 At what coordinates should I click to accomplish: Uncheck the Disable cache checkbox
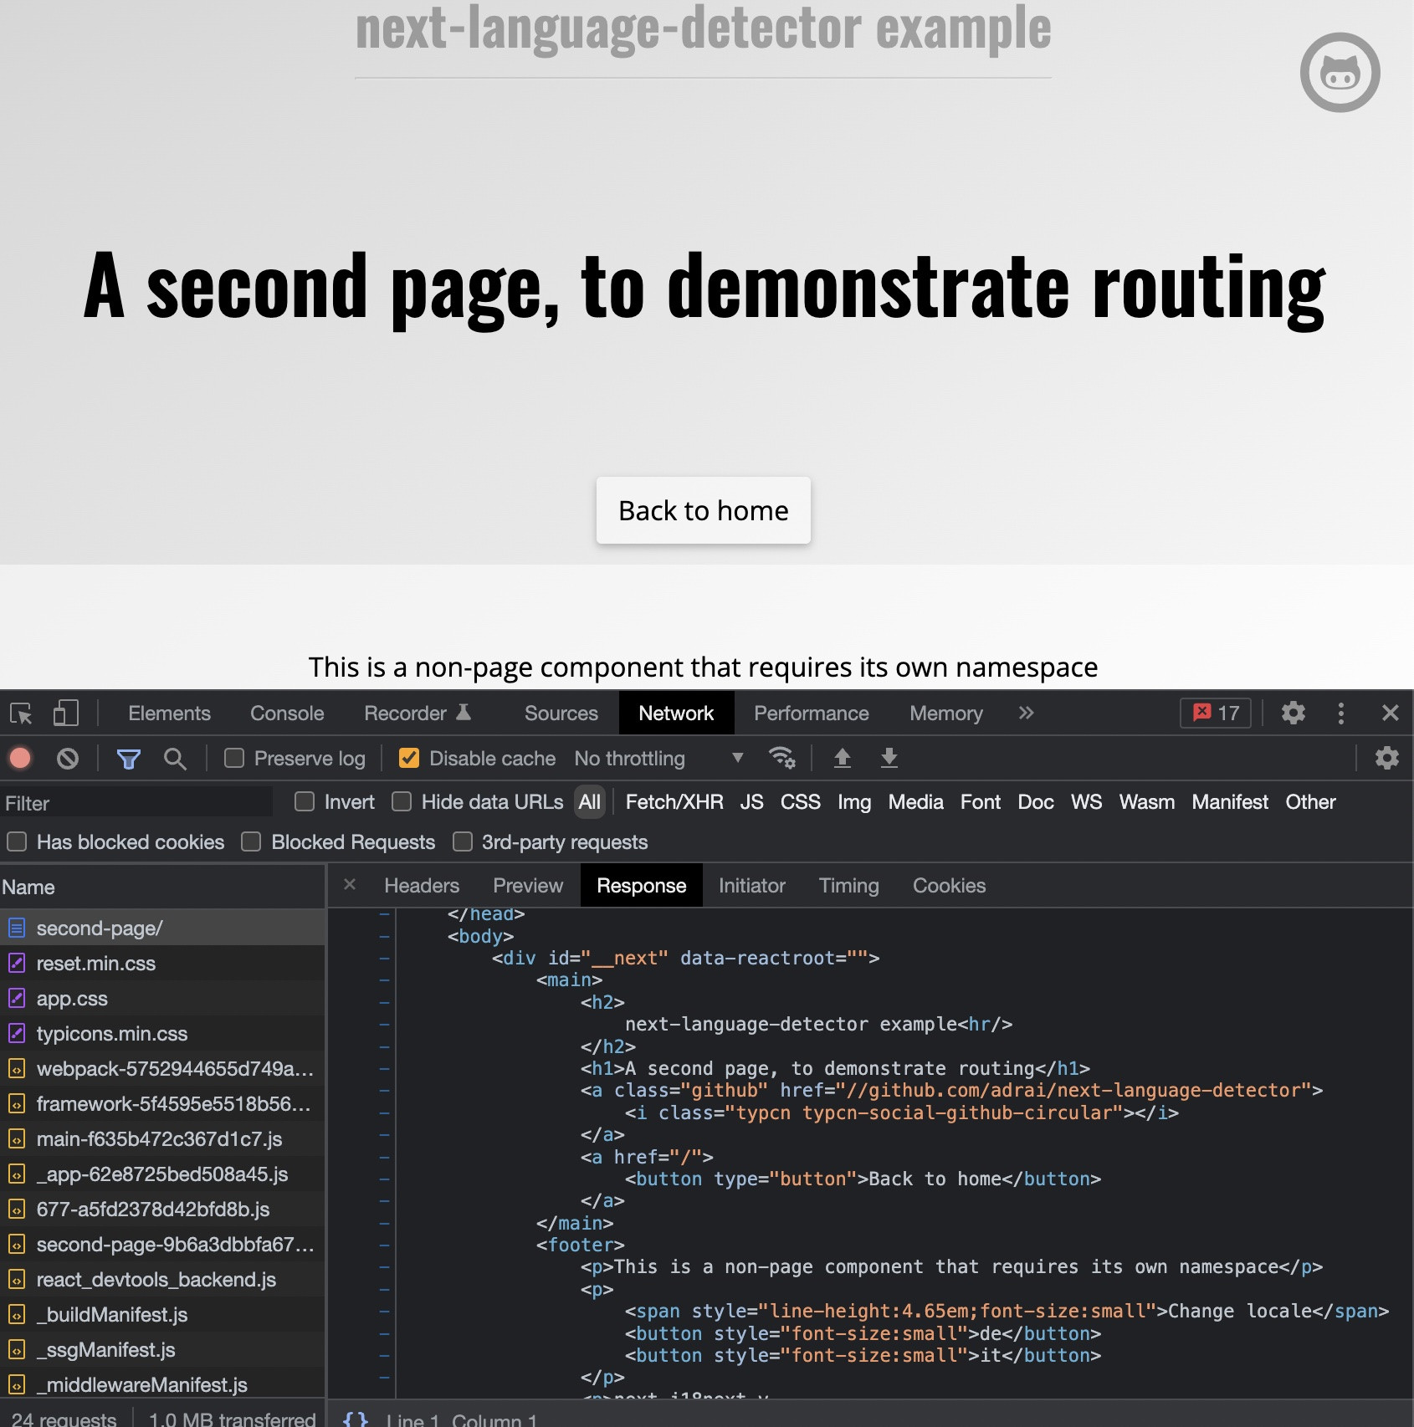click(409, 759)
